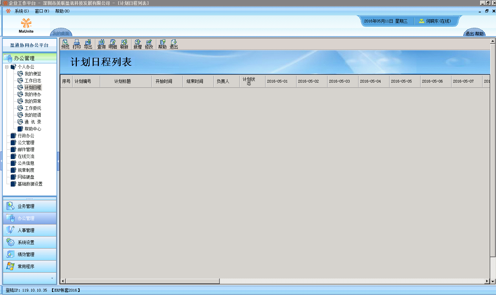Open 网络硬盘 tree folder

26,177
